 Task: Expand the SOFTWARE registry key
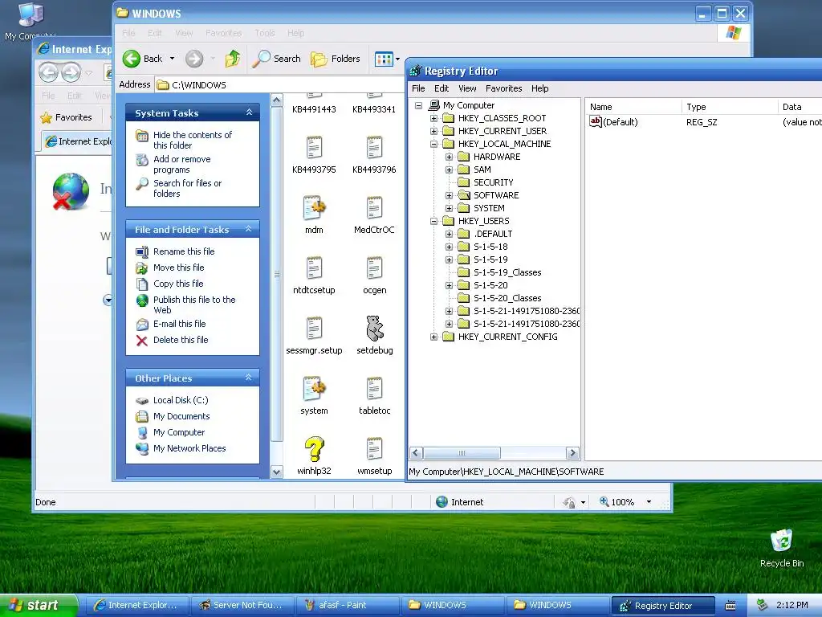[x=449, y=195]
